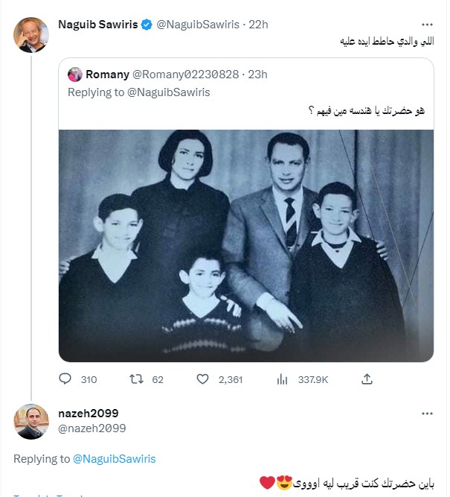Open the @nazeh2099 handle link

pyautogui.click(x=91, y=428)
